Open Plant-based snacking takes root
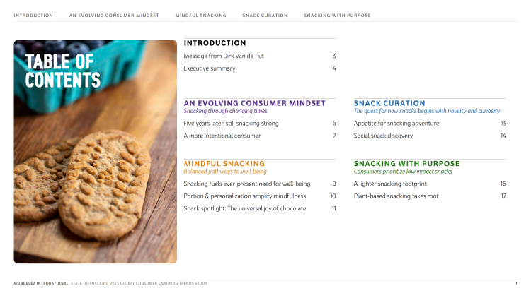 pos(396,196)
